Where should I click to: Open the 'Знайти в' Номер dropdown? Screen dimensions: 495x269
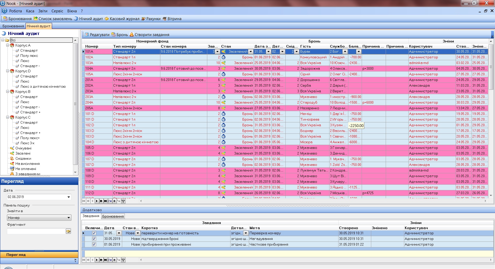(x=69, y=218)
